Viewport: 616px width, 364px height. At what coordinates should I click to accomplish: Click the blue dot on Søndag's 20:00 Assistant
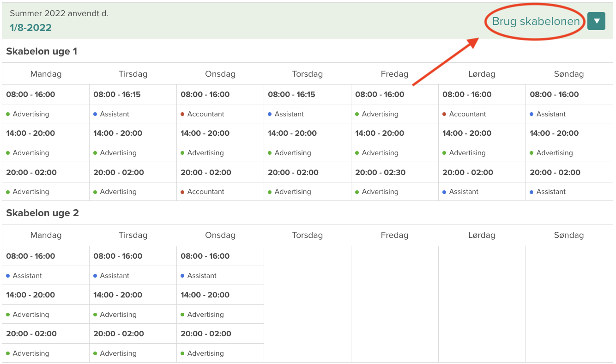[x=531, y=192]
